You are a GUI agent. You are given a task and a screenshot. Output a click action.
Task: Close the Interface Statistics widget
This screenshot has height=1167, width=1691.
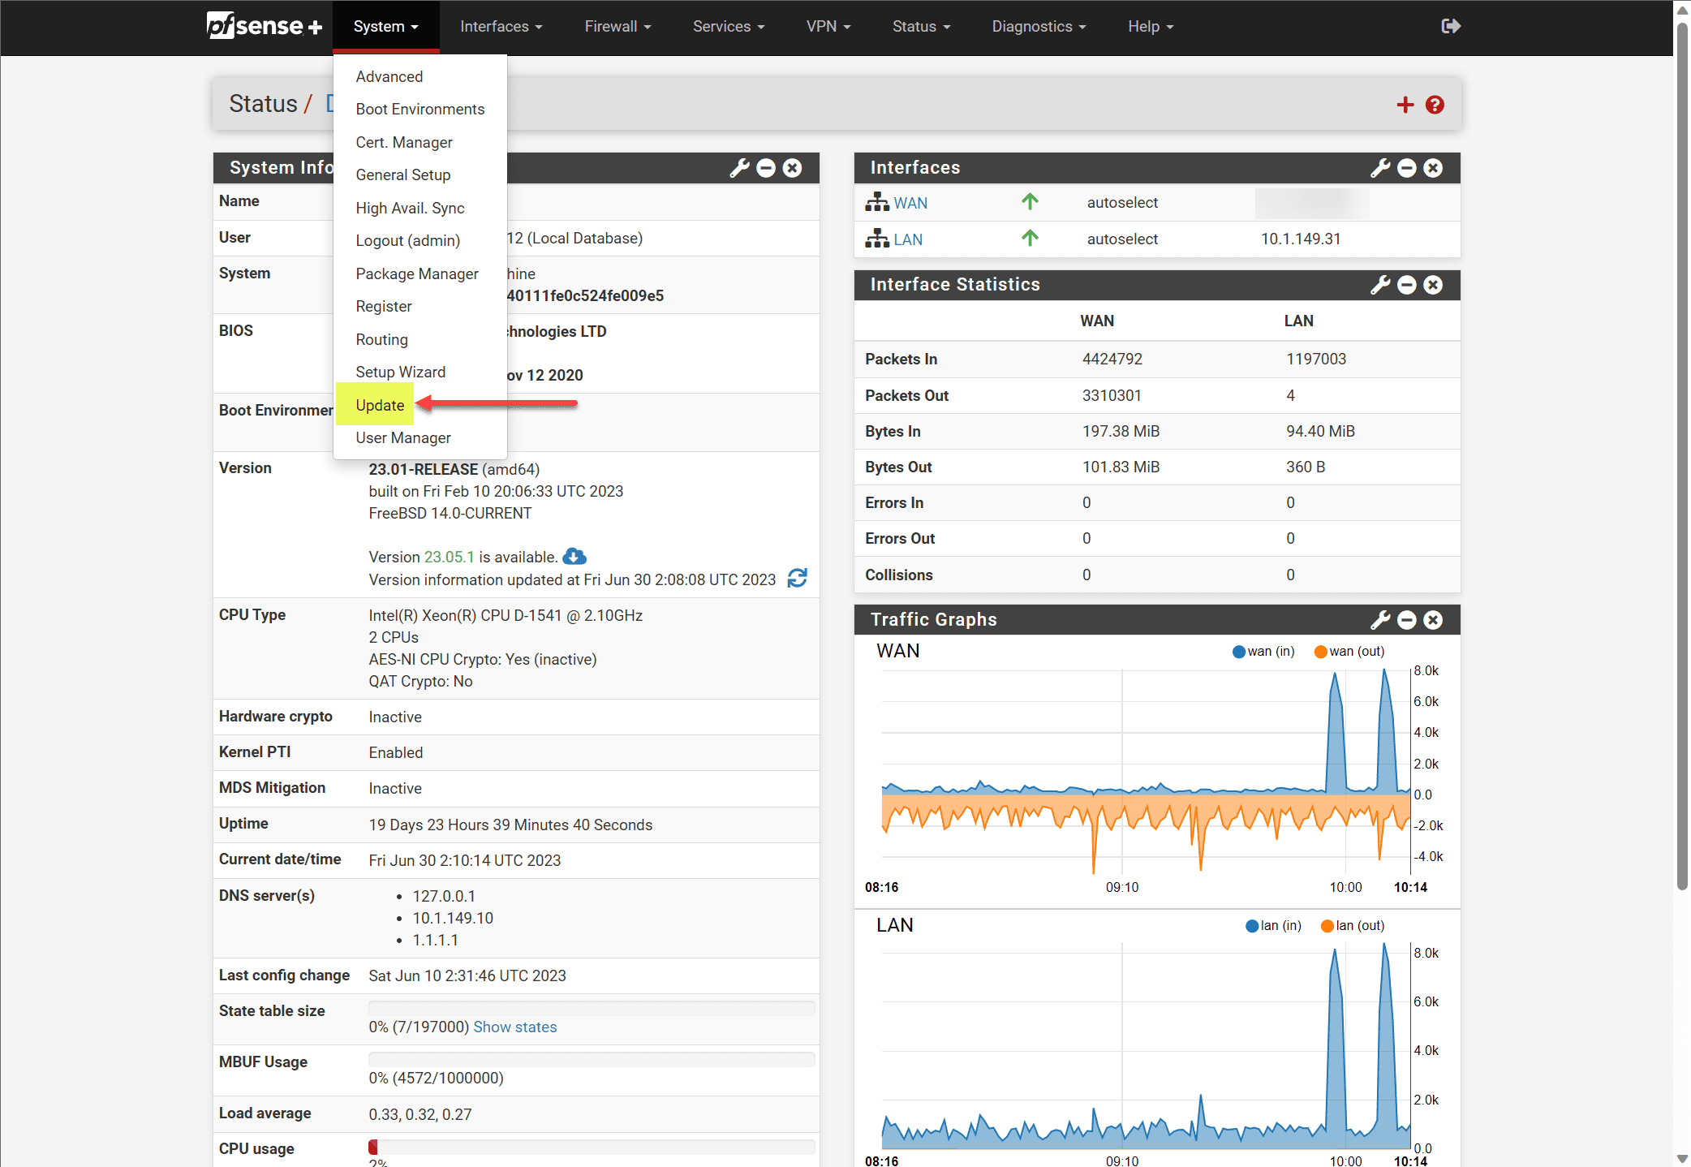(x=1434, y=285)
